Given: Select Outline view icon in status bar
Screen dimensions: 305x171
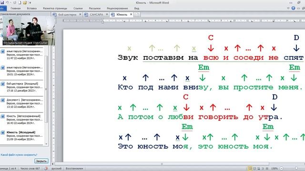Looking at the screenshot, I should (x=263, y=169).
